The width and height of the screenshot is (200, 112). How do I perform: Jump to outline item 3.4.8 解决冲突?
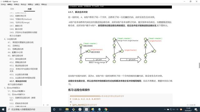(x=16, y=29)
